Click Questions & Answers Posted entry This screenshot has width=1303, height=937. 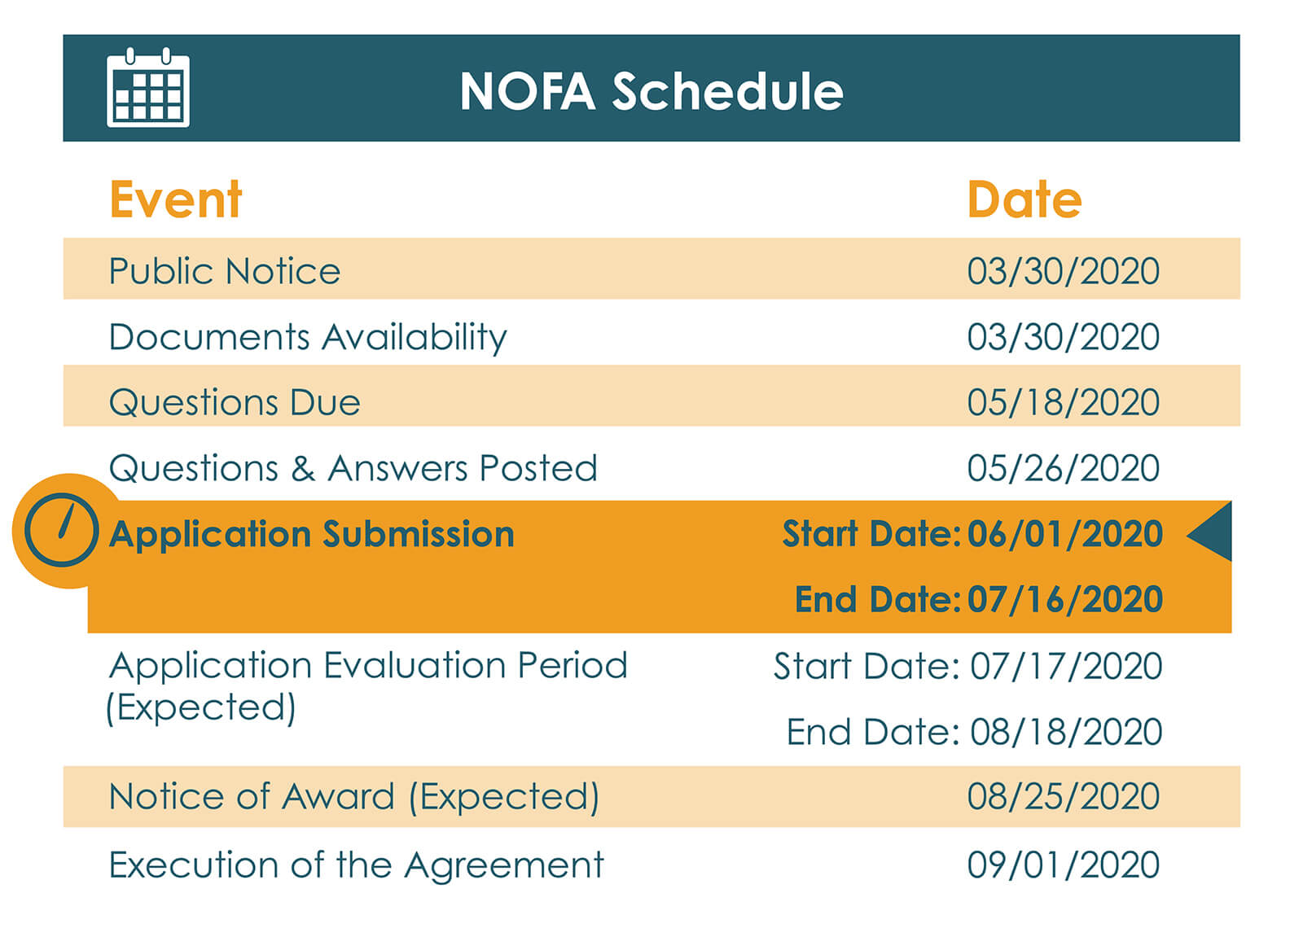(x=353, y=468)
